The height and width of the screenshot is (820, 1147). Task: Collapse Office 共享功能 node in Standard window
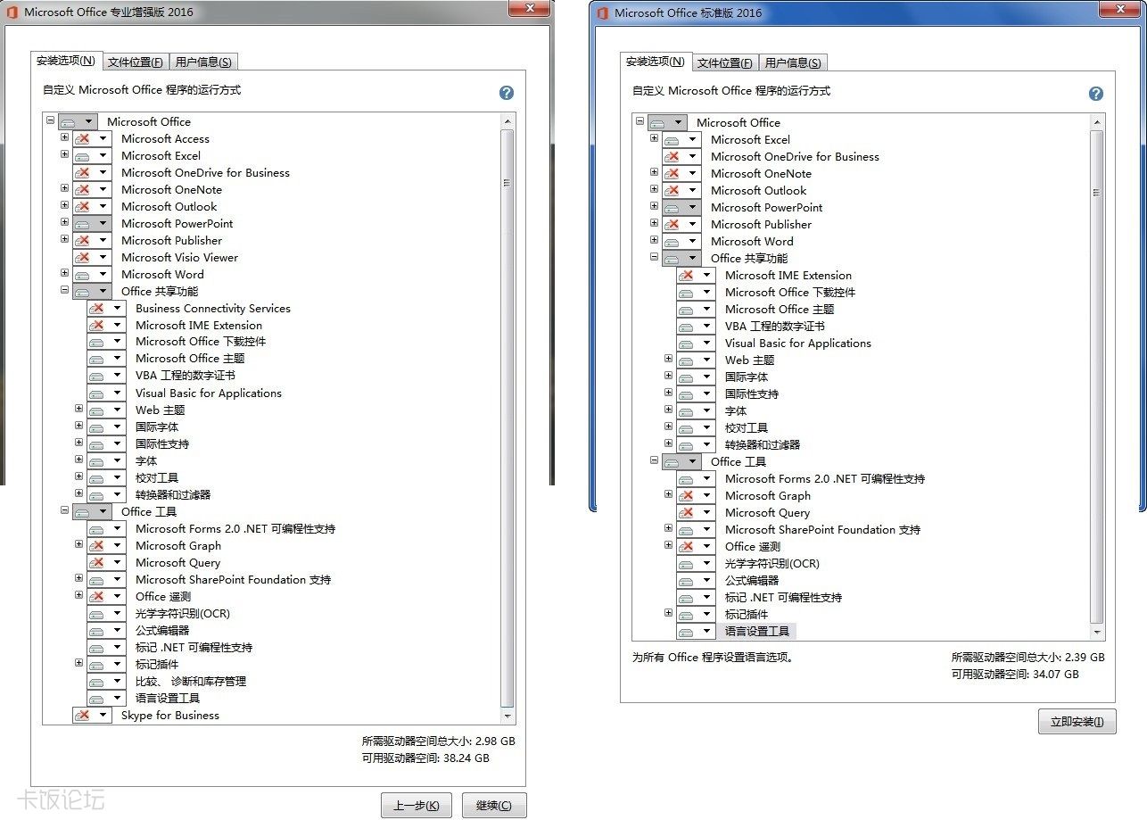coord(654,257)
